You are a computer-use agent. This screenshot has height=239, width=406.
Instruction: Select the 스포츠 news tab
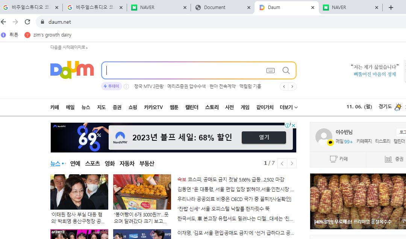[92, 164]
